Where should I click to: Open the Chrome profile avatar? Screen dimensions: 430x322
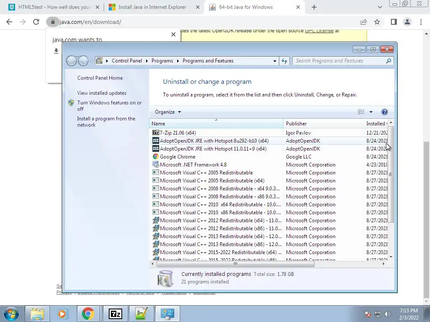(407, 22)
